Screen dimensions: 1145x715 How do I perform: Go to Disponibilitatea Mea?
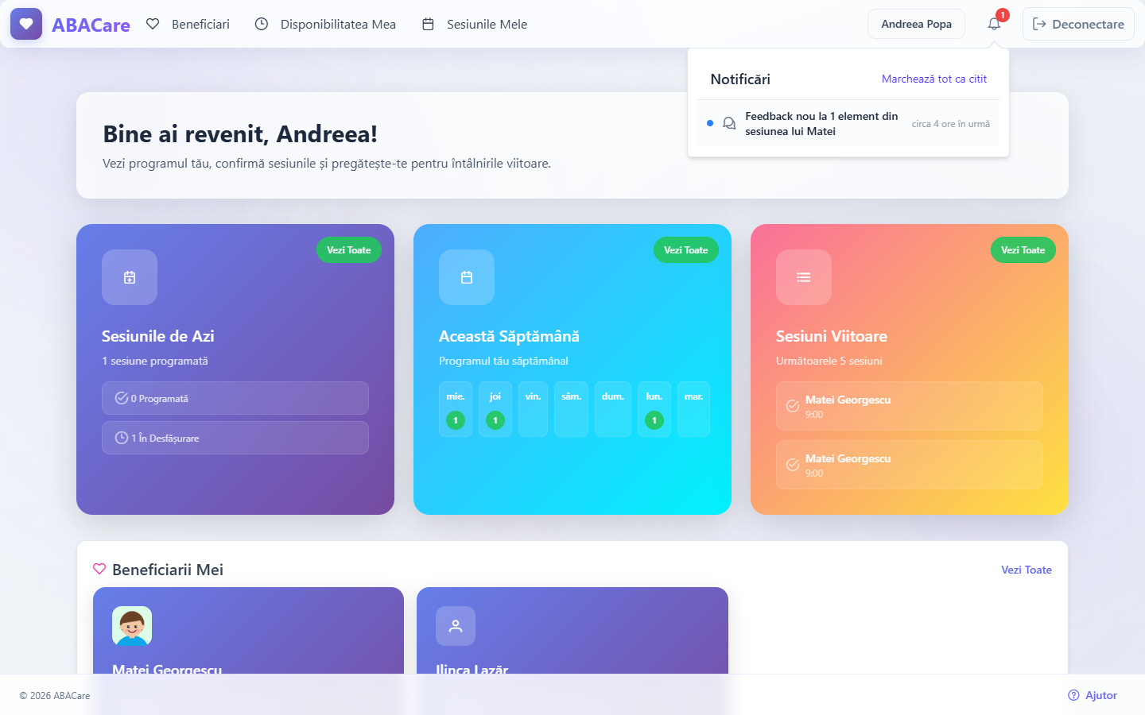click(325, 24)
